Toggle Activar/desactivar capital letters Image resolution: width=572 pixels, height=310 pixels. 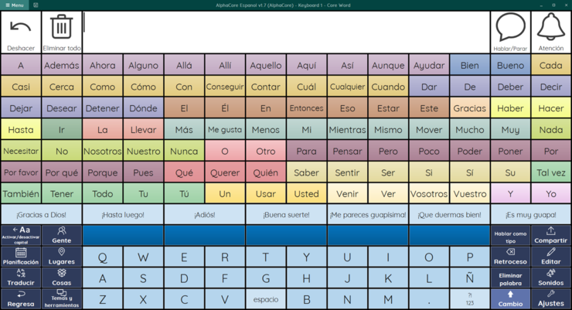click(21, 235)
